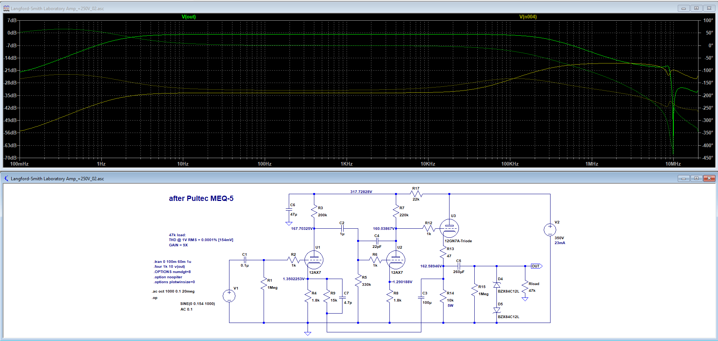Image resolution: width=718 pixels, height=341 pixels.
Task: Click the 'AC 0.1' source value text
Action: coord(187,309)
